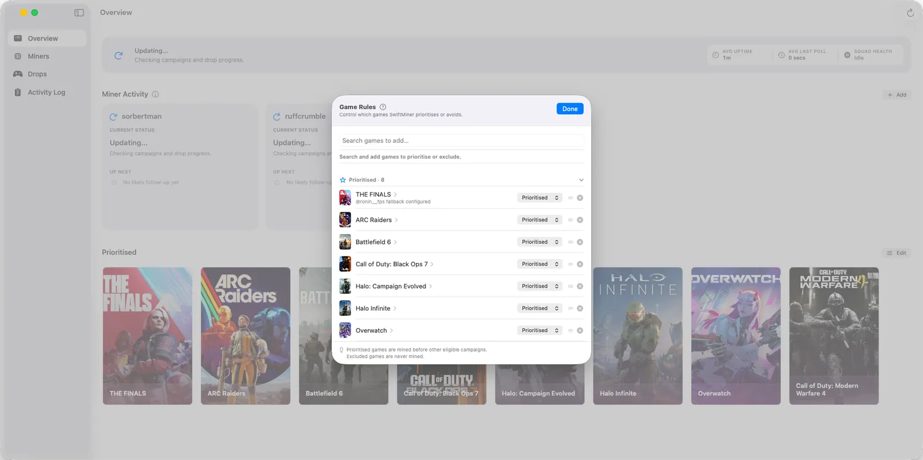The width and height of the screenshot is (923, 460).
Task: Expand Battlefield 6 details chevron
Action: click(x=396, y=242)
